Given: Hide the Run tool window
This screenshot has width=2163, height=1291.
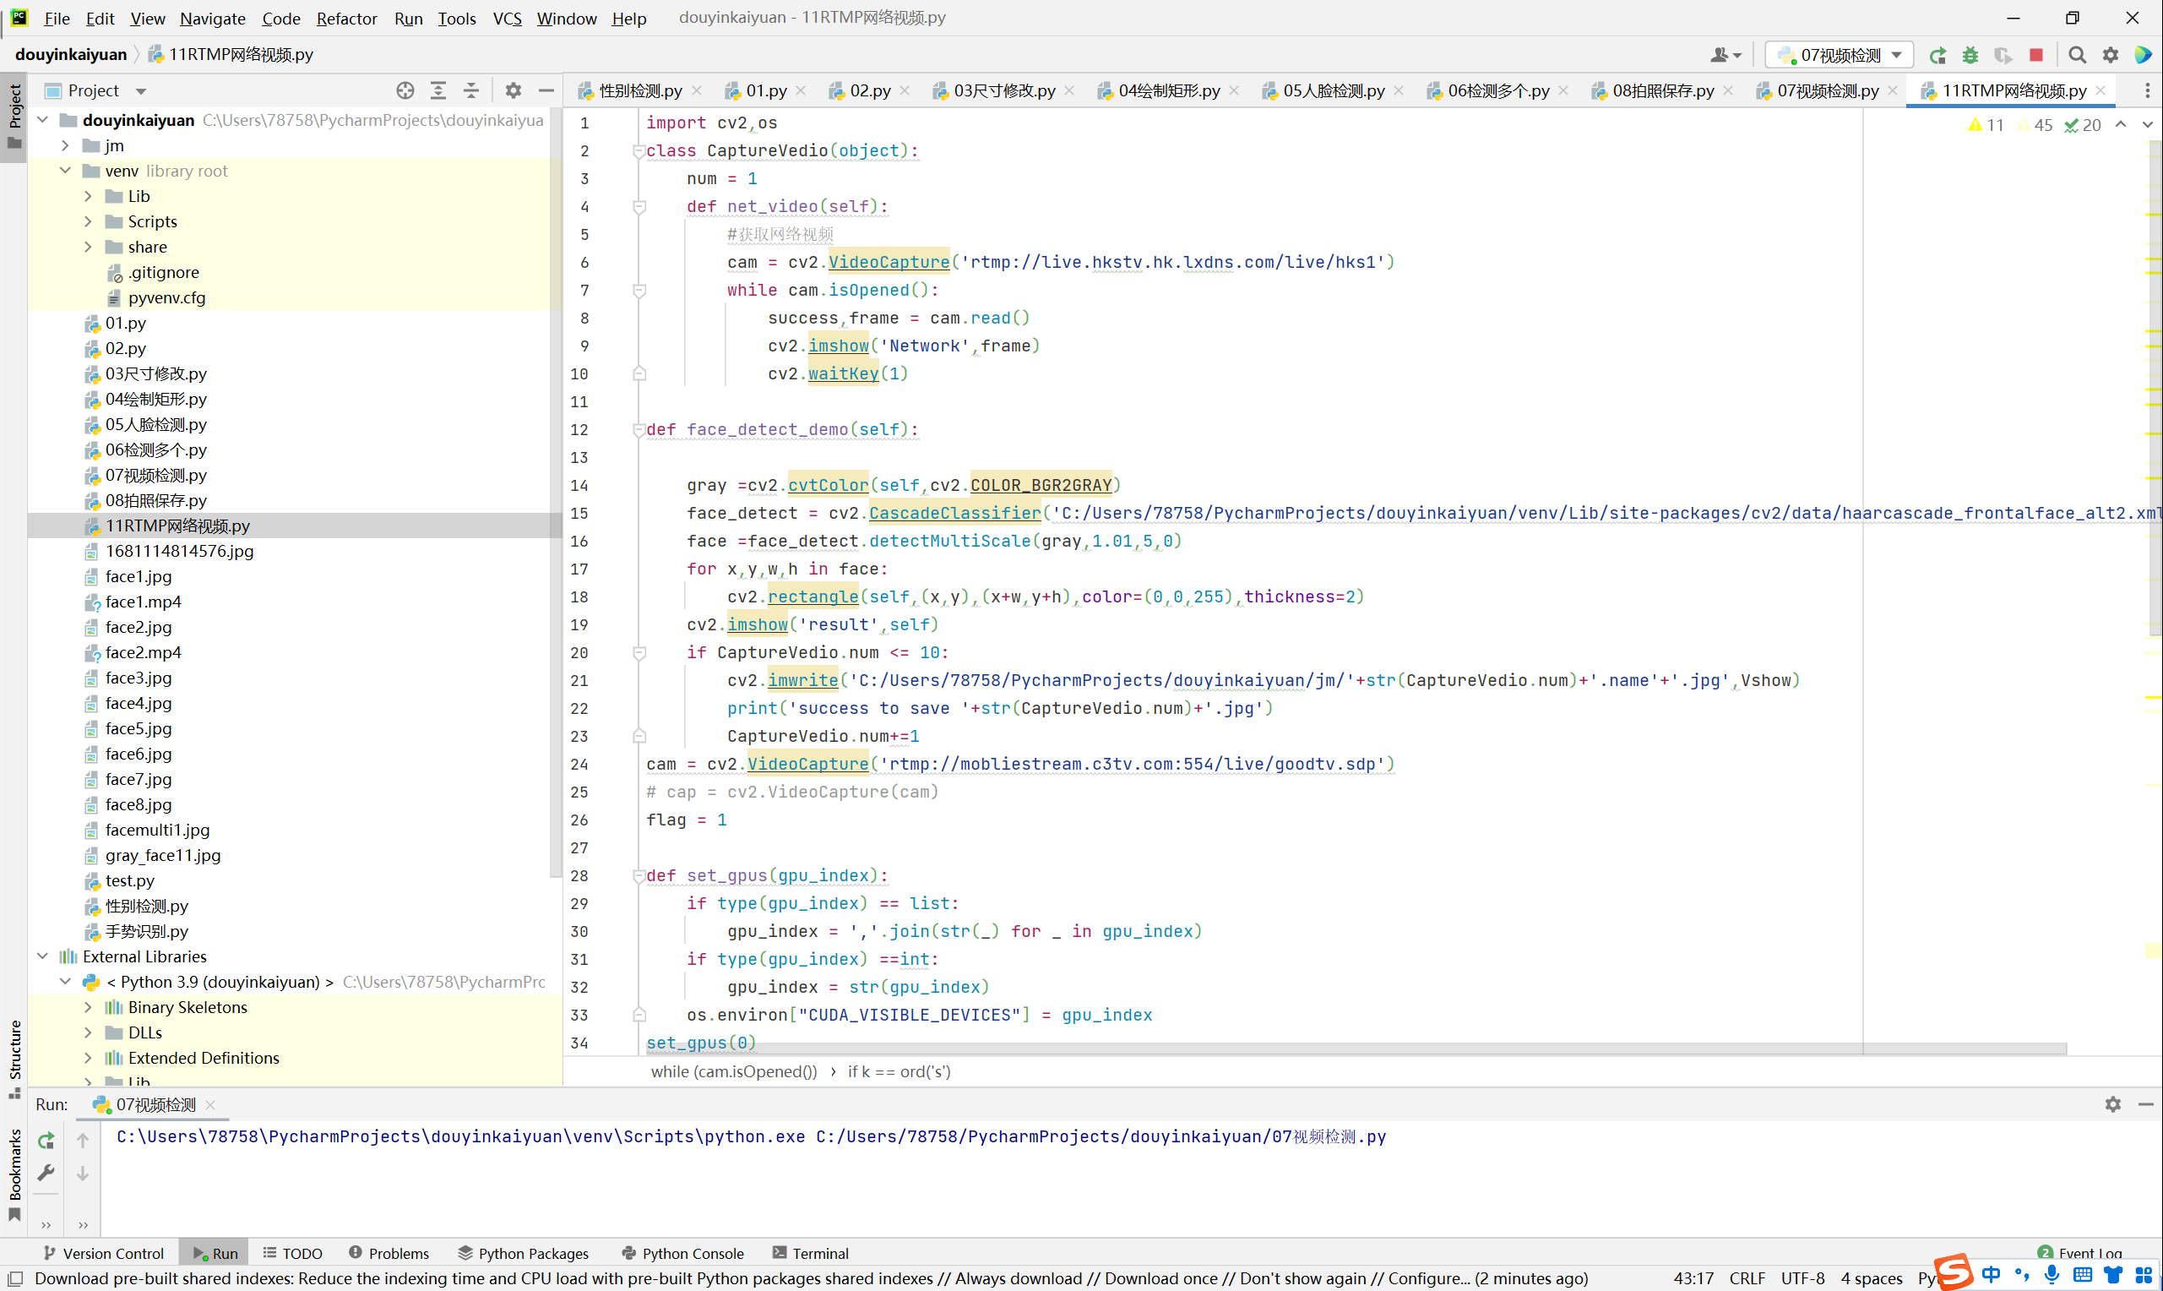Looking at the screenshot, I should tap(2144, 1104).
